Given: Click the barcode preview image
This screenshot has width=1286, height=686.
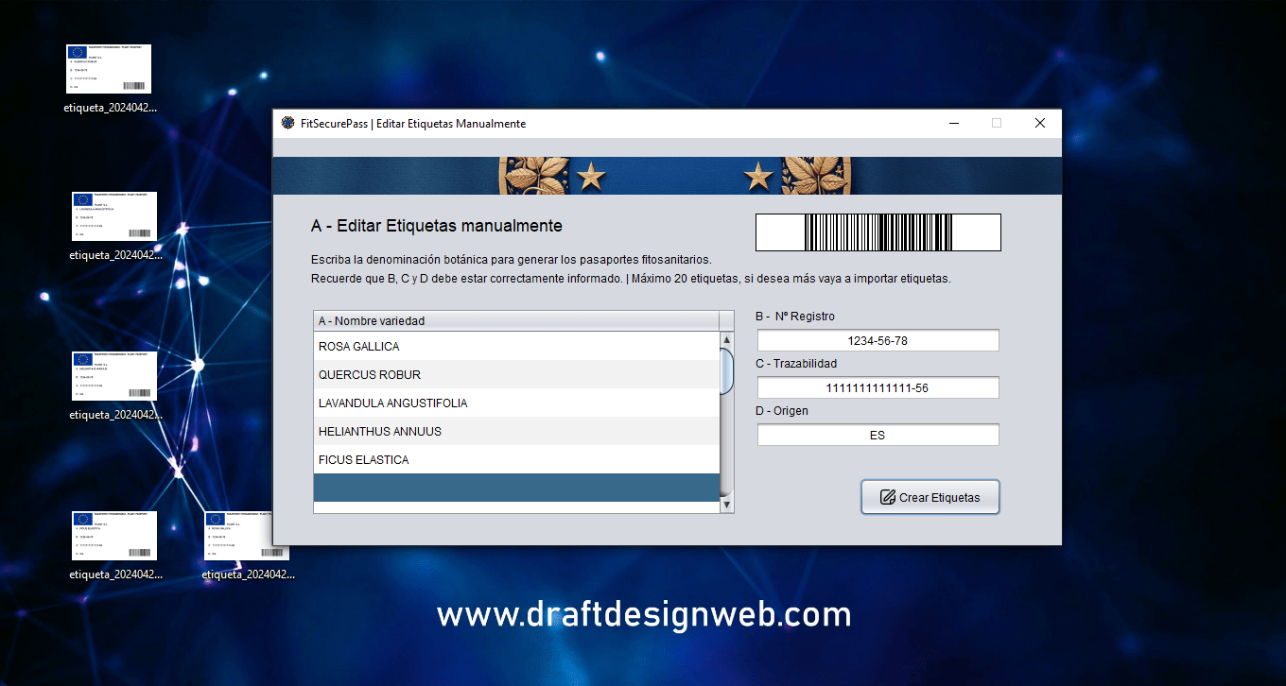Looking at the screenshot, I should pyautogui.click(x=878, y=232).
